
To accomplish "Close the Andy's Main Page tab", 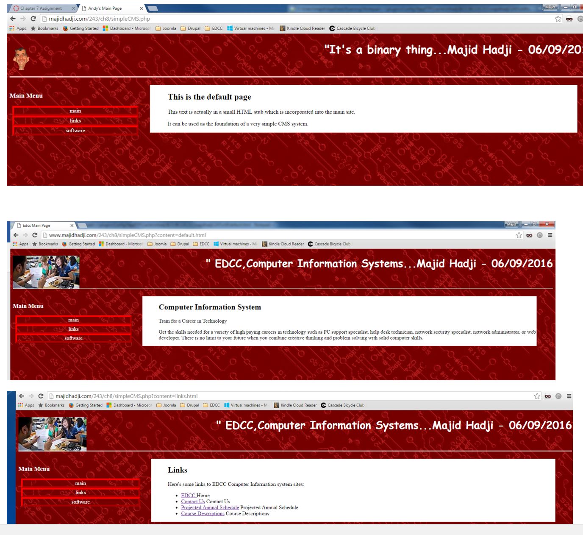I will click(142, 8).
